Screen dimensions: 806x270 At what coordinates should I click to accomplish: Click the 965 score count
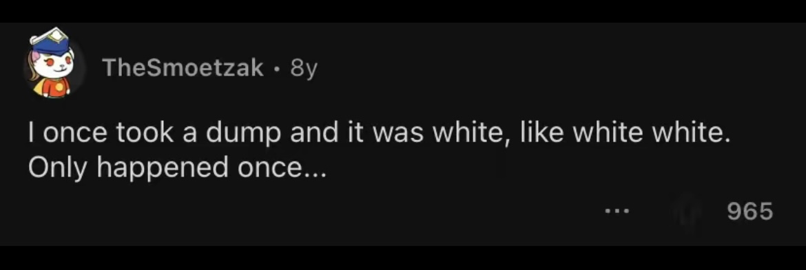tap(750, 210)
